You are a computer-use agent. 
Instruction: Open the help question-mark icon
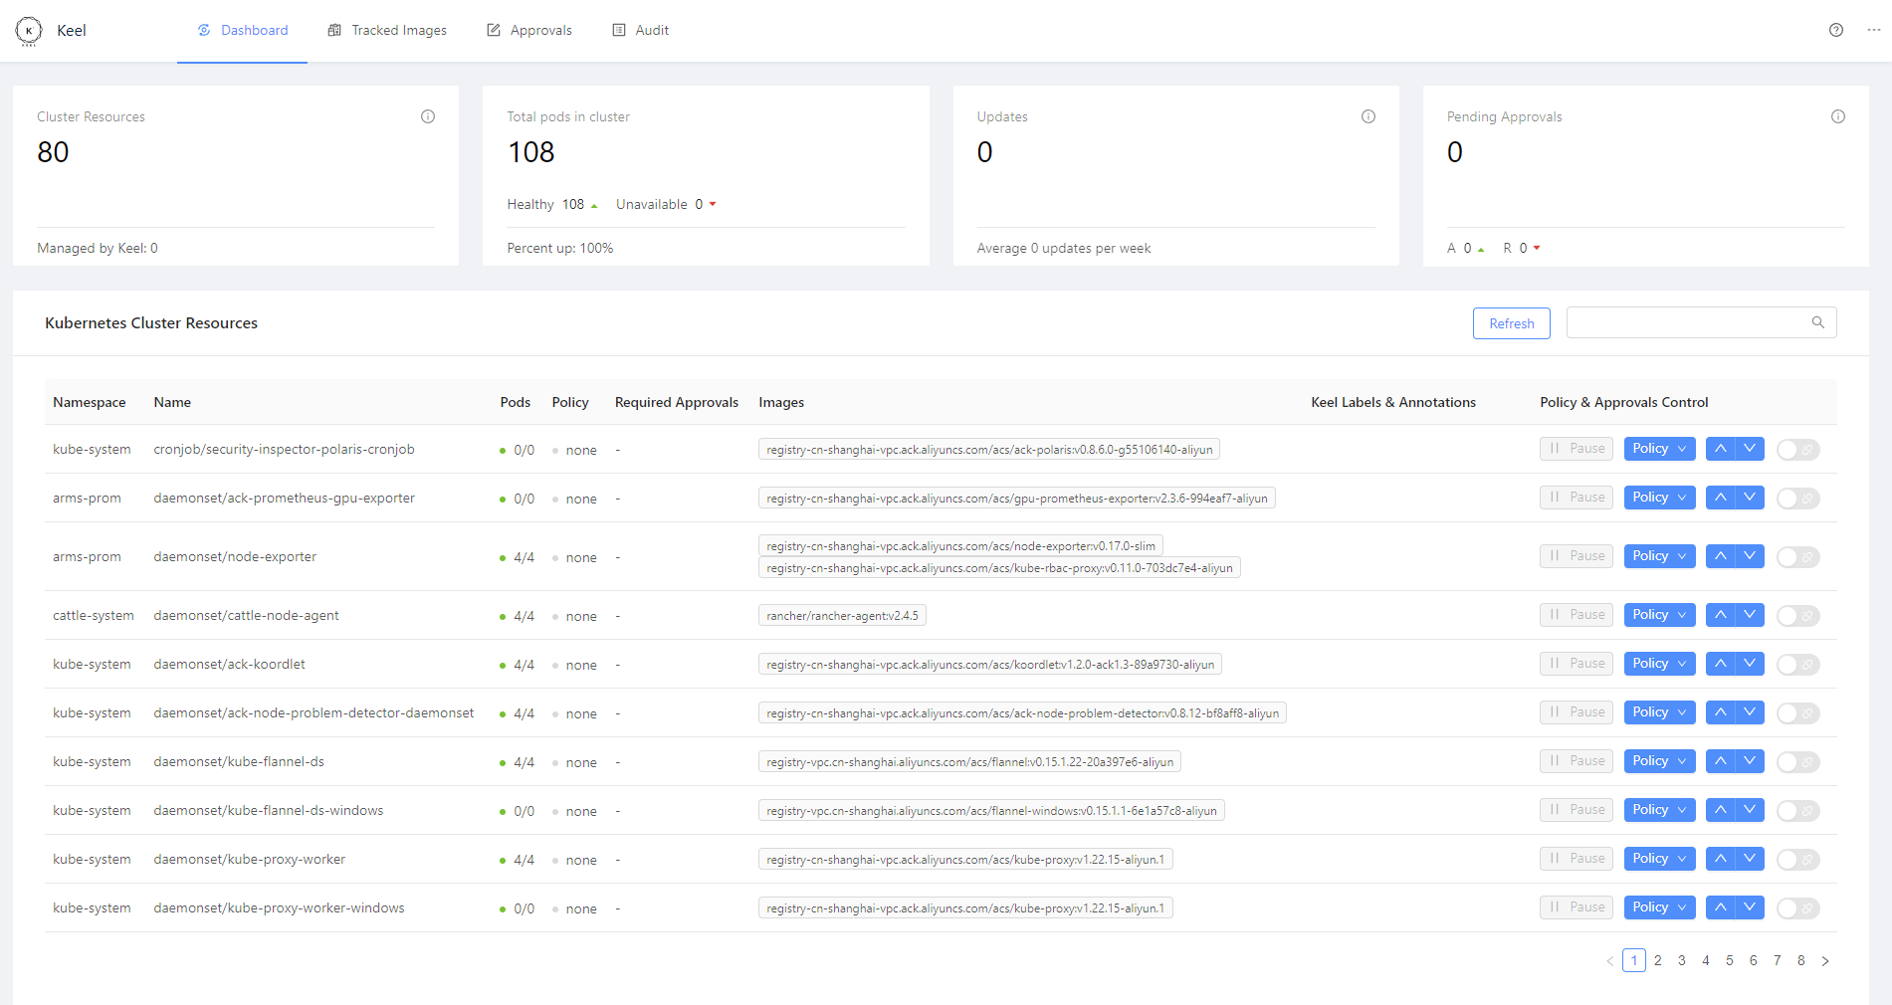tap(1836, 30)
